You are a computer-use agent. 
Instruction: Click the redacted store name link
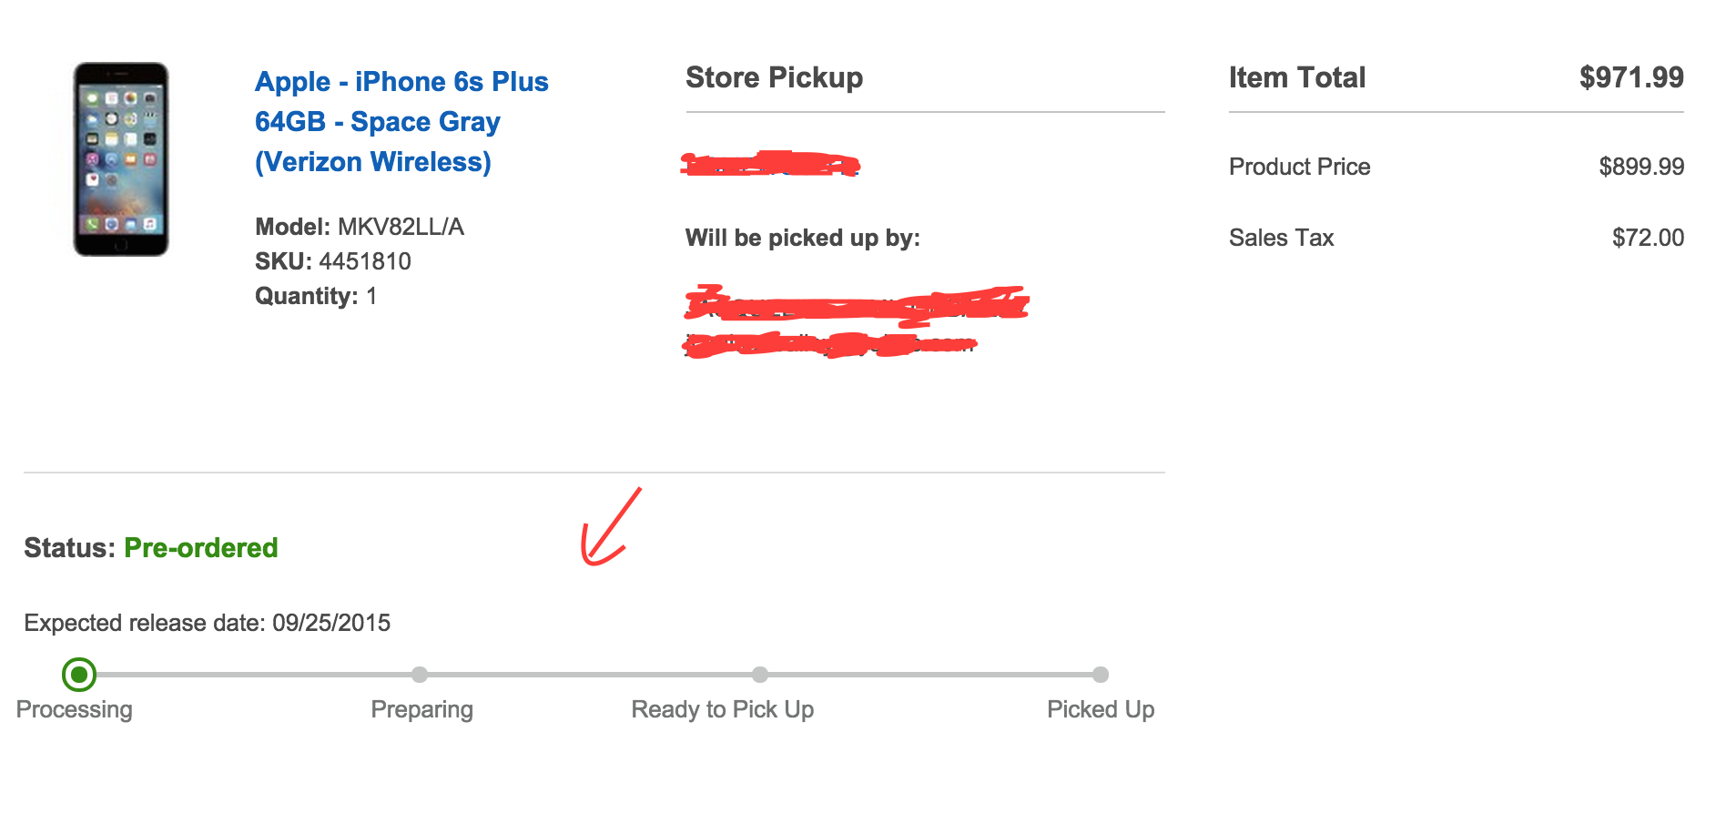coord(770,165)
